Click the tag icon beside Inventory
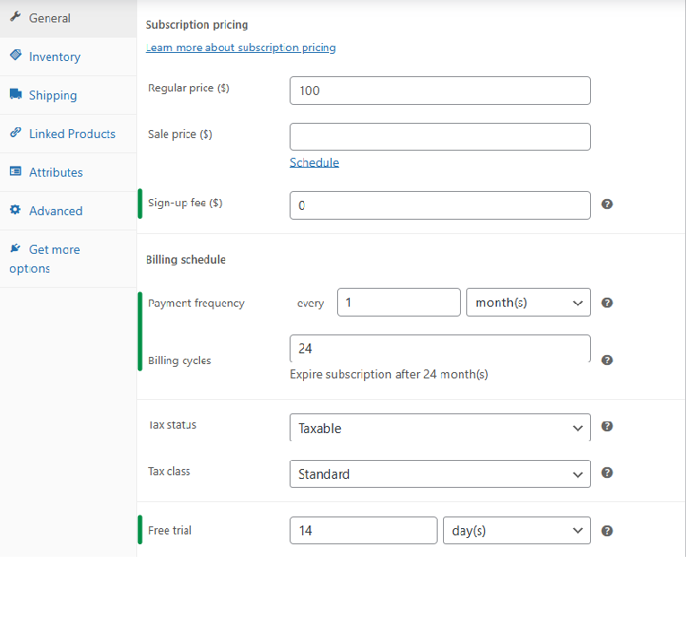Viewport: 686px width, 625px height. click(x=15, y=55)
